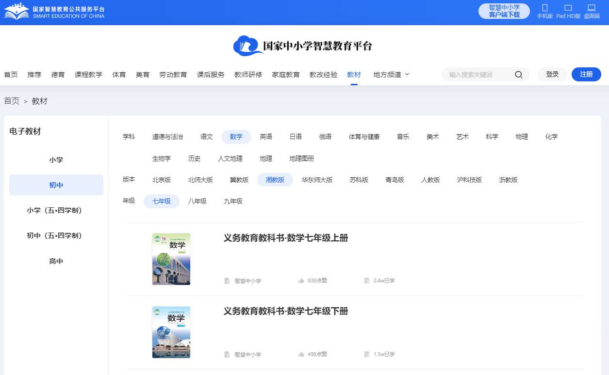
Task: Open the 美育 navigation item
Action: [x=143, y=75]
